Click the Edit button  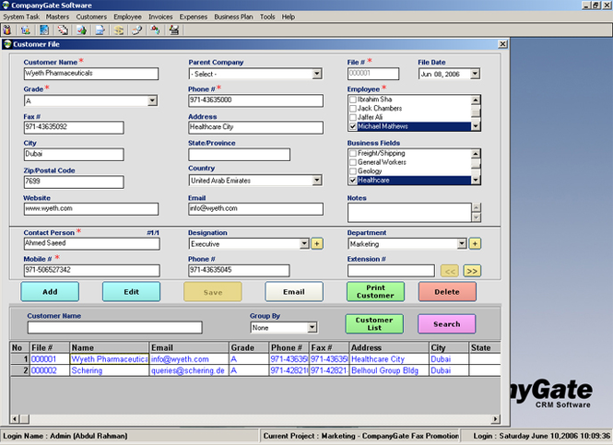[x=131, y=292]
